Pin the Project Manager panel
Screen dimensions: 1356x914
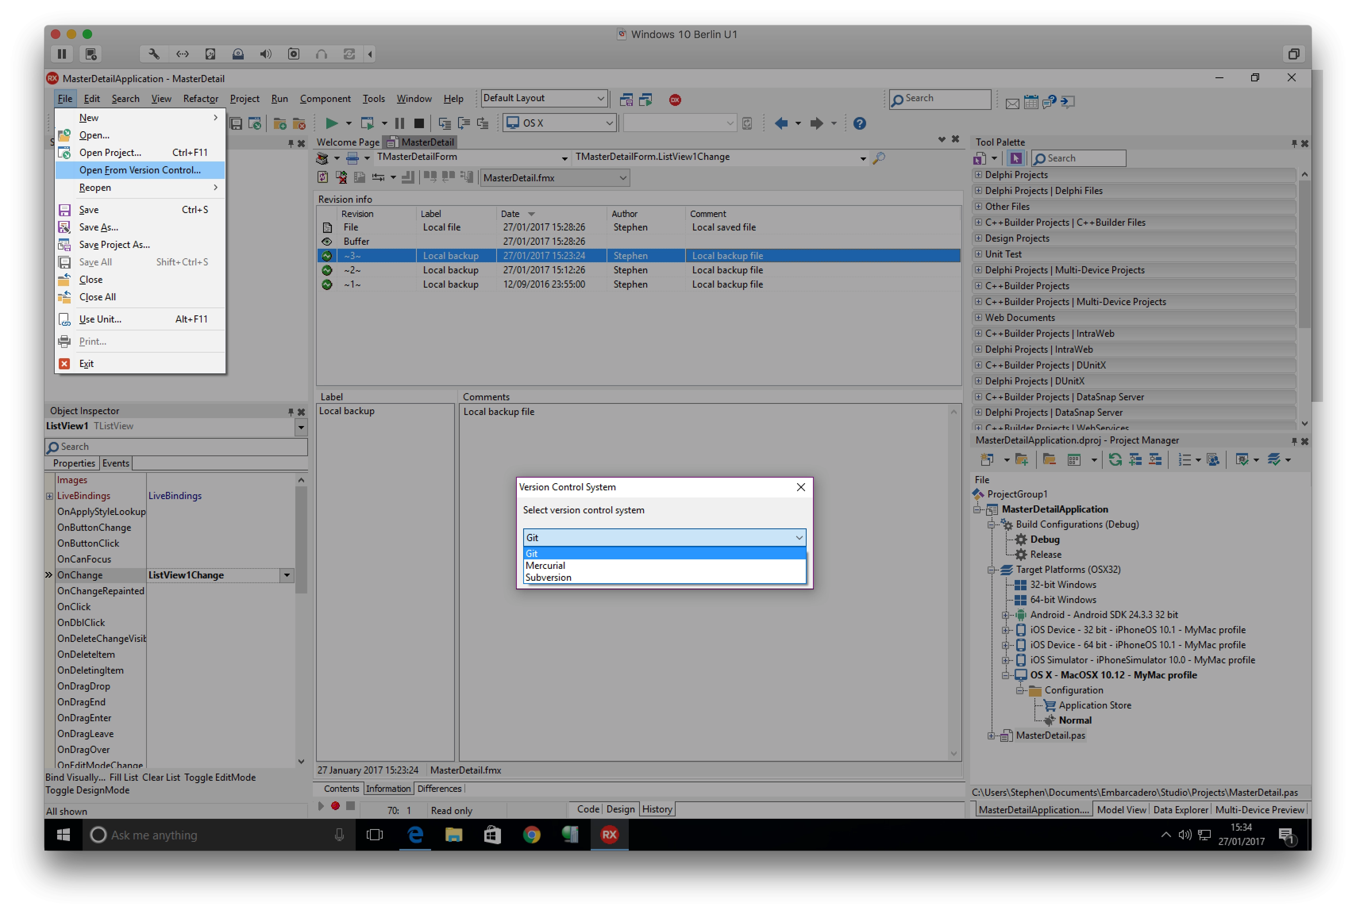pos(1294,441)
